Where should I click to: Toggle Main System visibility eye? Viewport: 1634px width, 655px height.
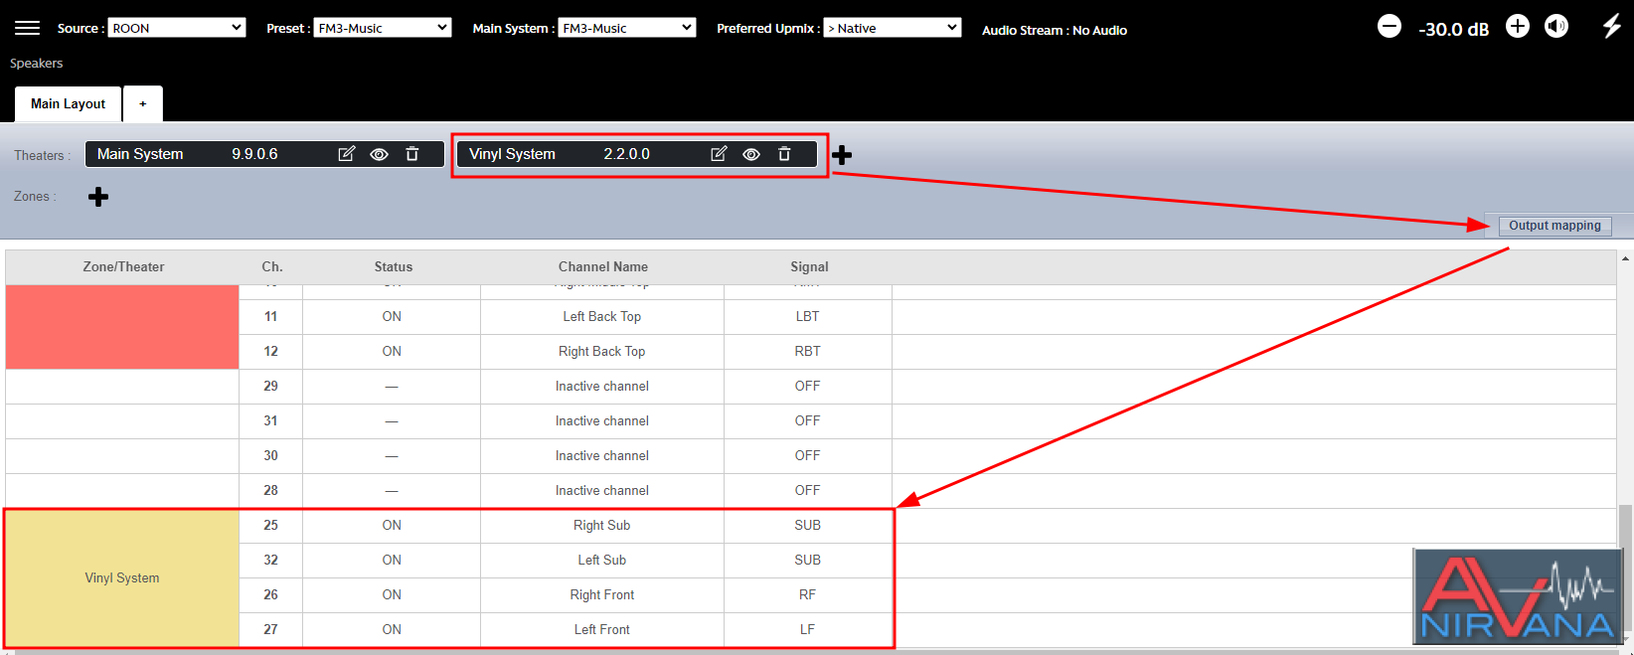[379, 154]
